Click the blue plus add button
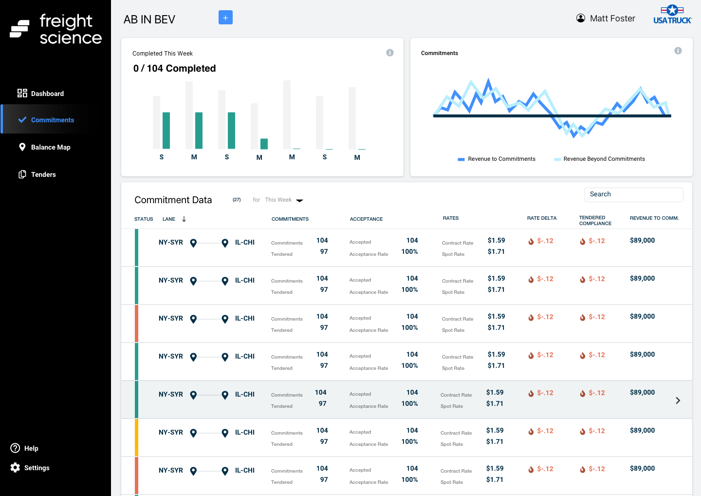This screenshot has width=701, height=496. pos(225,18)
